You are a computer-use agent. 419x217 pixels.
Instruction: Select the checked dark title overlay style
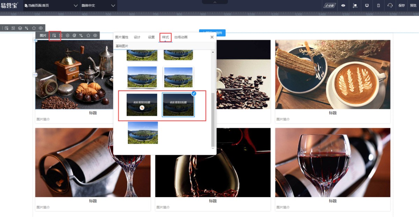click(178, 105)
